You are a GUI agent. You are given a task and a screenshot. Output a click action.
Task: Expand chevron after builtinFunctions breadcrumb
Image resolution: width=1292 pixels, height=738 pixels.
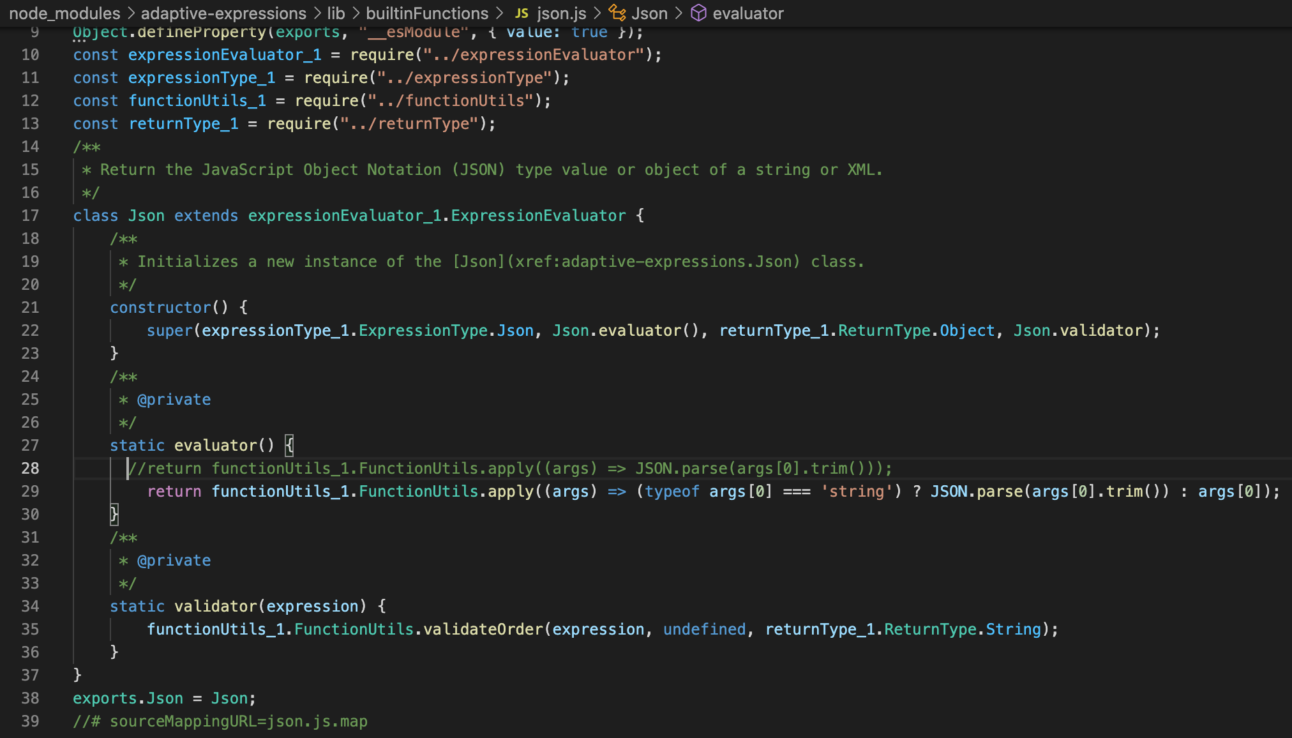(x=499, y=13)
